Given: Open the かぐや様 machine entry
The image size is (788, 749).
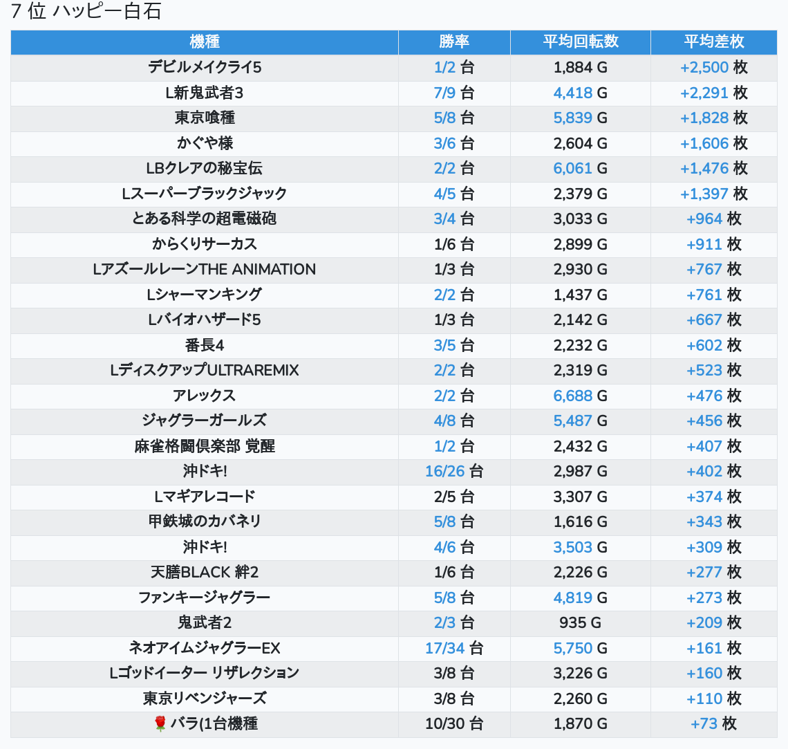Looking at the screenshot, I should [205, 143].
